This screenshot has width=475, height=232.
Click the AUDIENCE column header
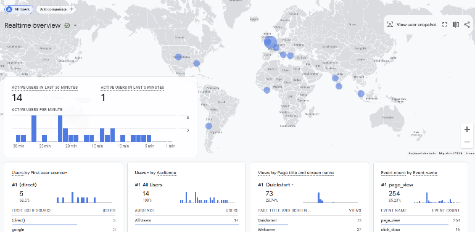(144, 210)
